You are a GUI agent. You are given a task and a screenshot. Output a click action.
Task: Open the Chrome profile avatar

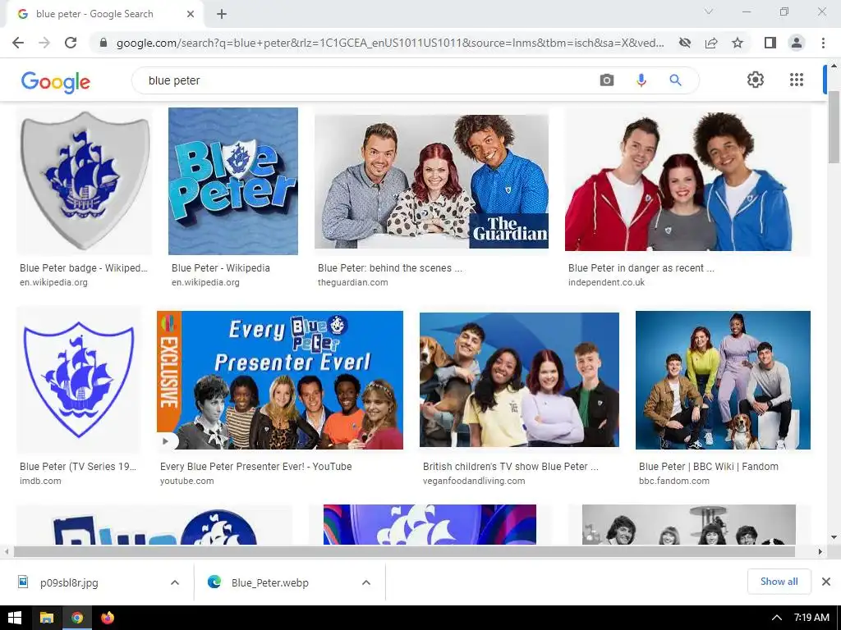797,43
